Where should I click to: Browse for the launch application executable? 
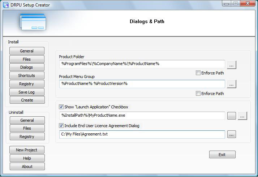pyautogui.click(x=242, y=116)
